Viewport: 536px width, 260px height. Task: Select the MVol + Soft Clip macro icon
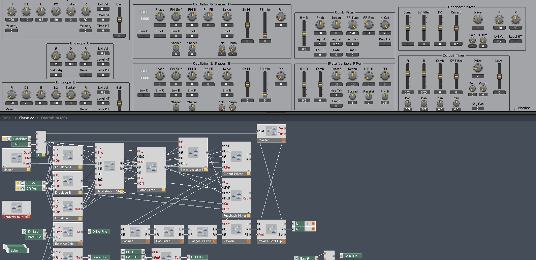(271, 229)
